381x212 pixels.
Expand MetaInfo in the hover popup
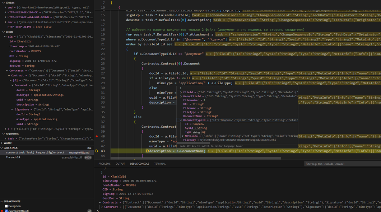tap(183, 136)
